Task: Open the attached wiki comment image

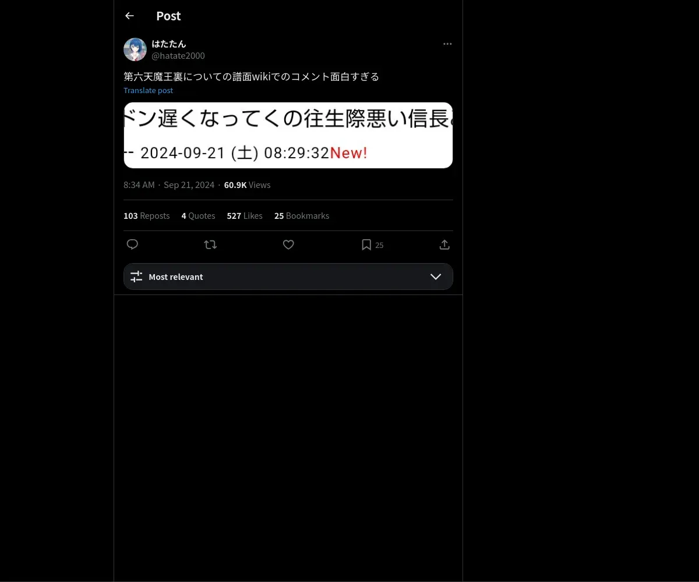Action: coord(288,135)
